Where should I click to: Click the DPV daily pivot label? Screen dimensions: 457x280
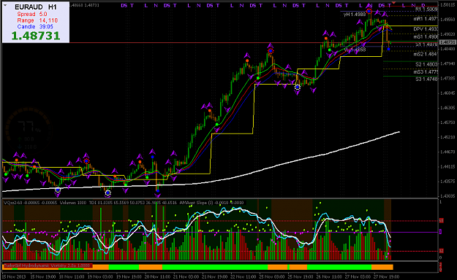[x=426, y=29]
